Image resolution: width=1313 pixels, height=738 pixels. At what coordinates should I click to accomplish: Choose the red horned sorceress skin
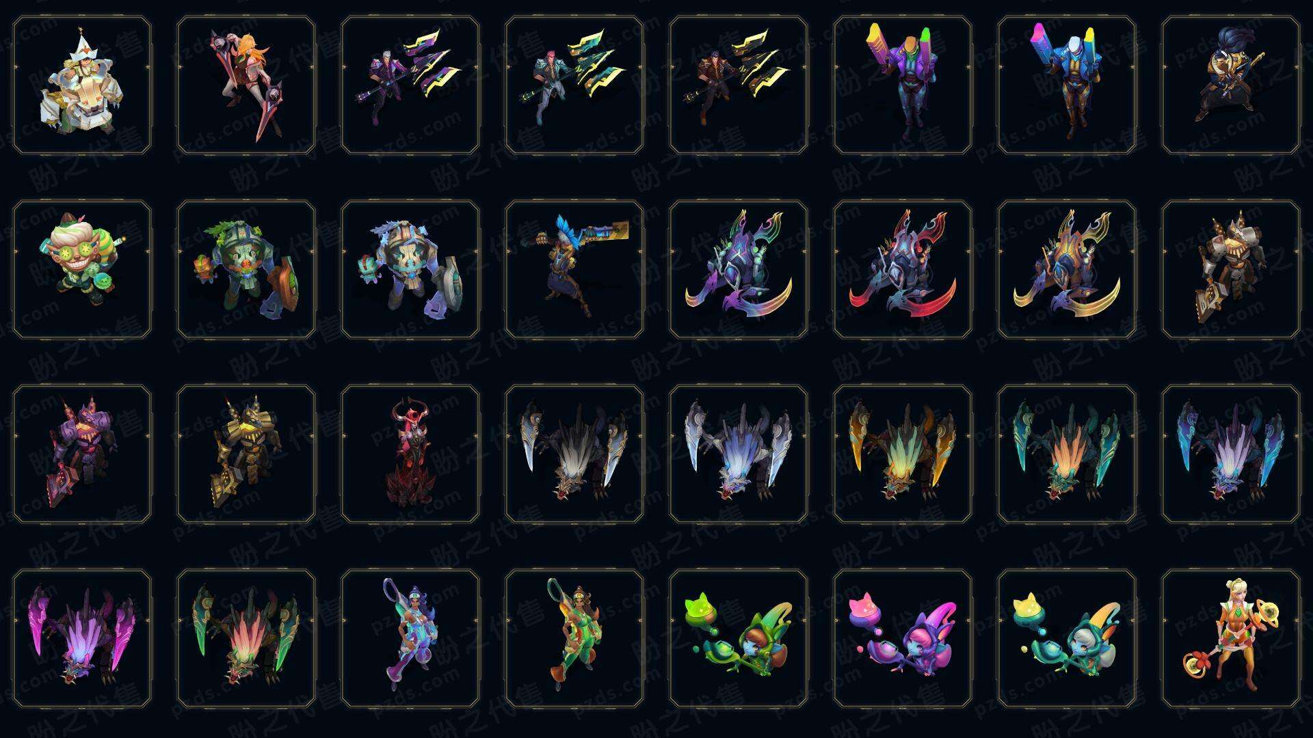pyautogui.click(x=410, y=454)
